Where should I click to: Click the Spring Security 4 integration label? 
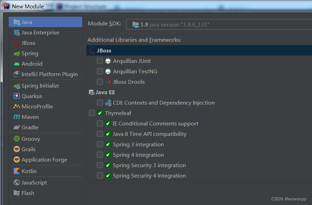pyautogui.click(x=149, y=176)
